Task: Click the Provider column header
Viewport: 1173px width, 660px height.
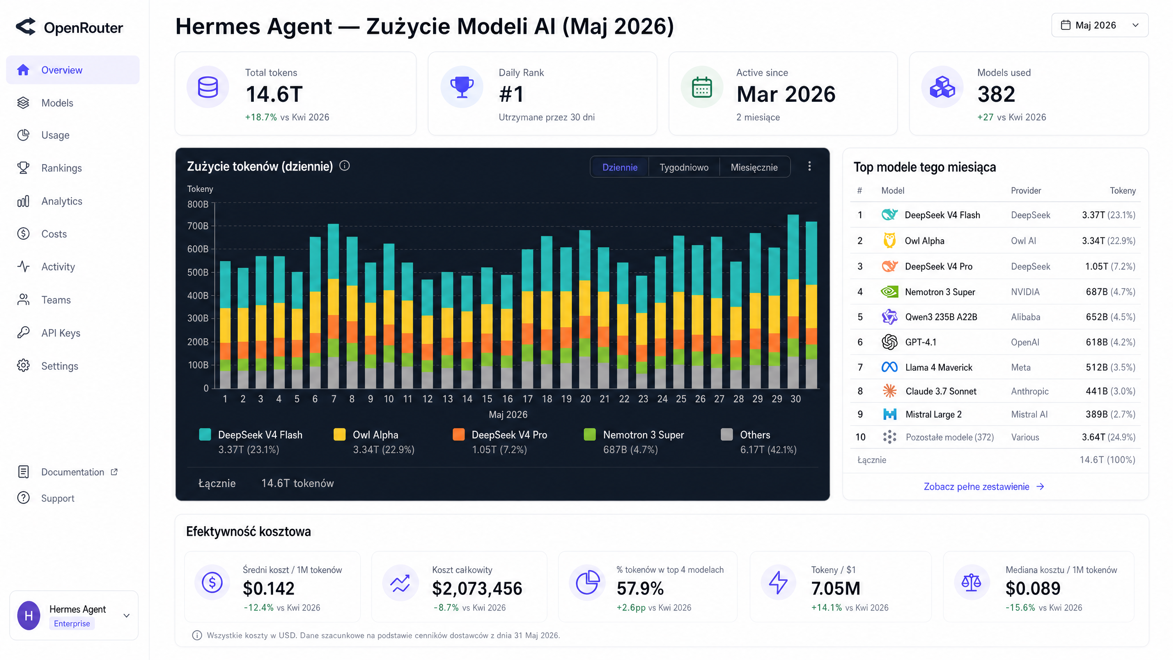Action: 1026,190
